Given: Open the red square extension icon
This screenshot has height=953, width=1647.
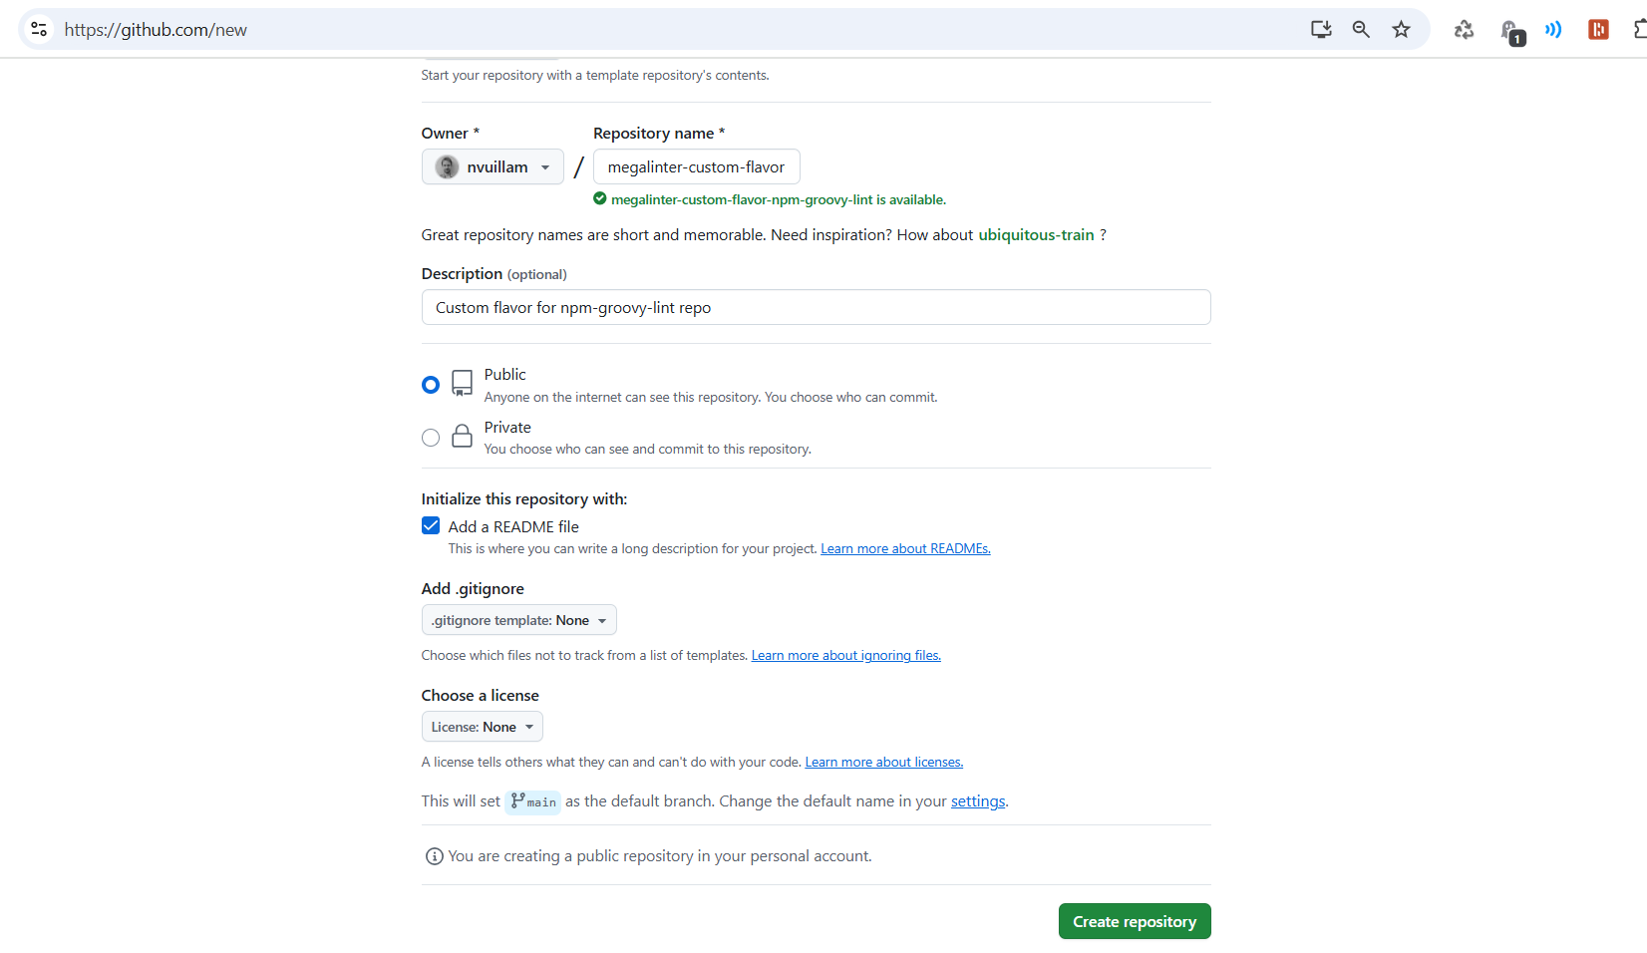Looking at the screenshot, I should click(1598, 30).
